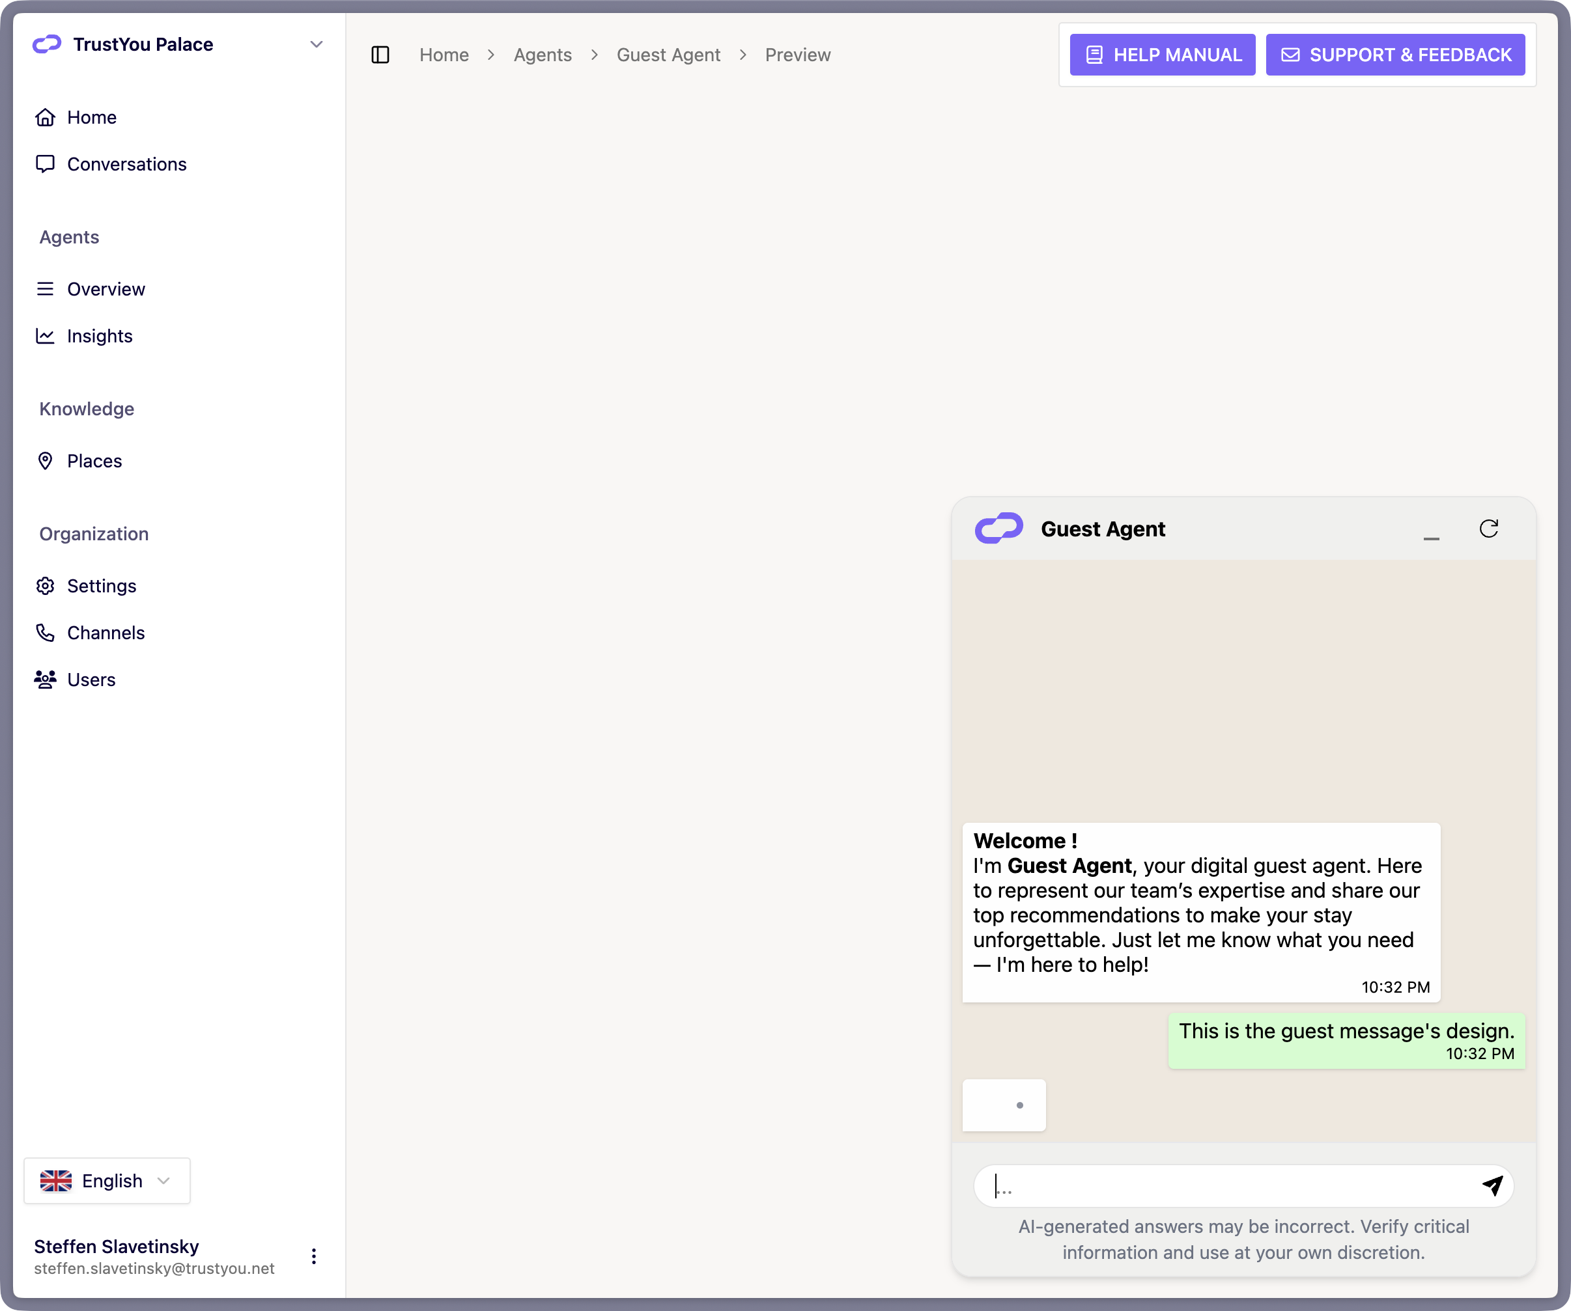Click the Conversations chat bubble icon
Image resolution: width=1571 pixels, height=1311 pixels.
coord(46,164)
